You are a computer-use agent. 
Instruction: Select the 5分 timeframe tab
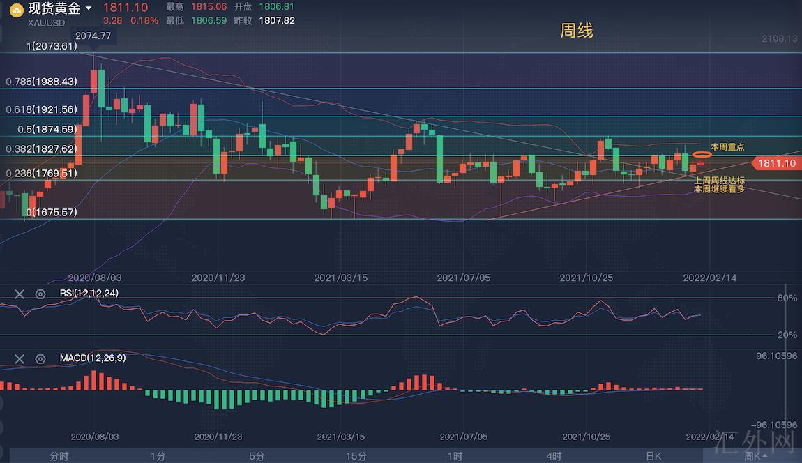click(x=257, y=456)
